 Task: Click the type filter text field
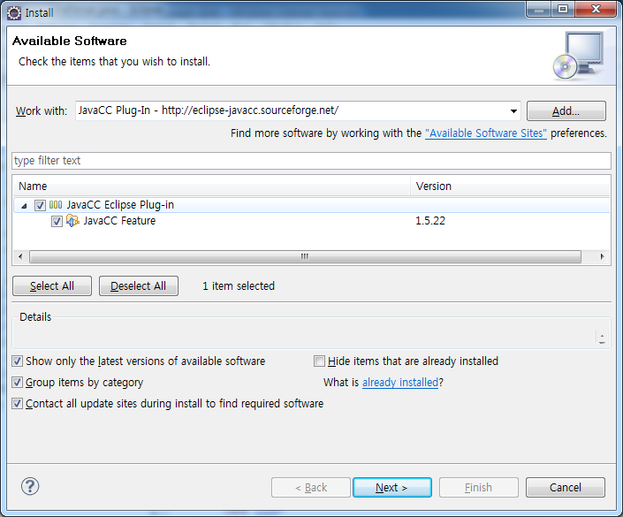coord(311,161)
